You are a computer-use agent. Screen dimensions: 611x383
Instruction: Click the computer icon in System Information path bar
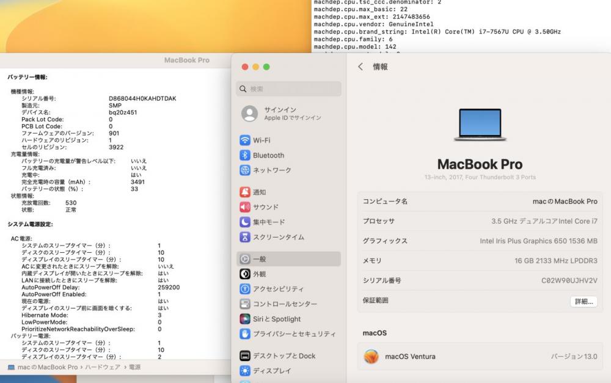pos(11,367)
